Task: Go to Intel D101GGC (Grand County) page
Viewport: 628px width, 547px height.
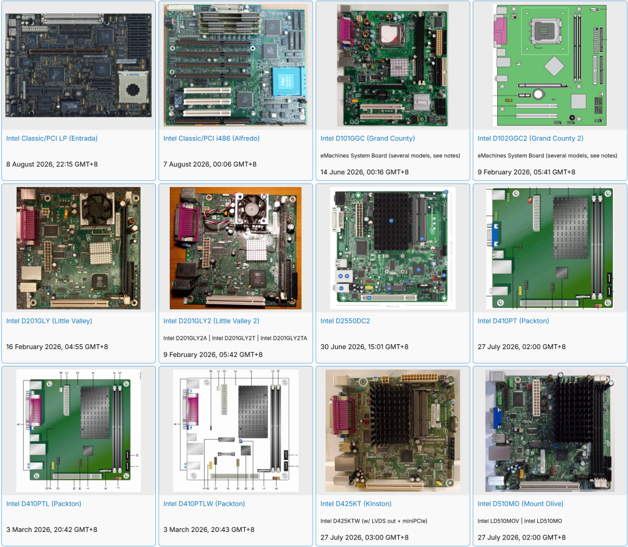Action: [x=367, y=138]
